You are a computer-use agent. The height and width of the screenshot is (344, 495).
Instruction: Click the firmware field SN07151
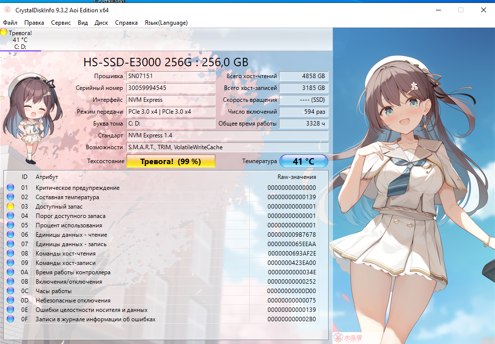click(171, 76)
